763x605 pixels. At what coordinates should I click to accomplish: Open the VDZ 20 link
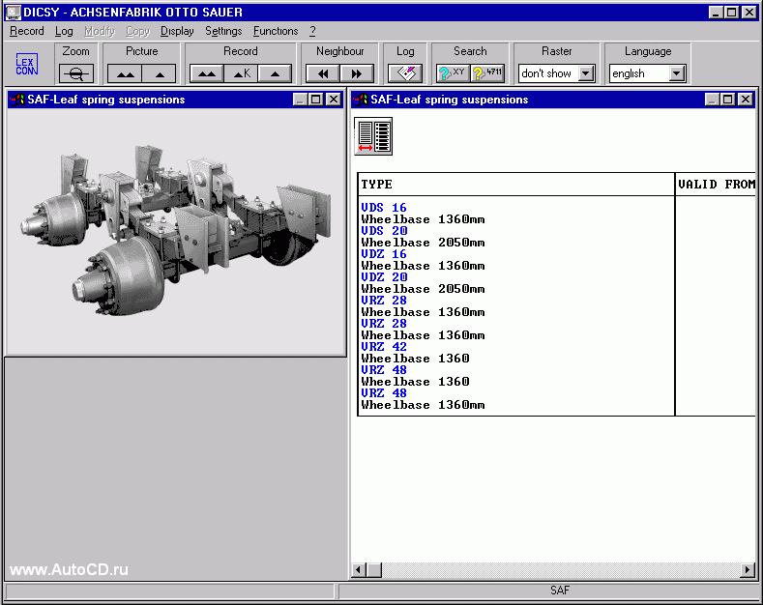pyautogui.click(x=384, y=277)
